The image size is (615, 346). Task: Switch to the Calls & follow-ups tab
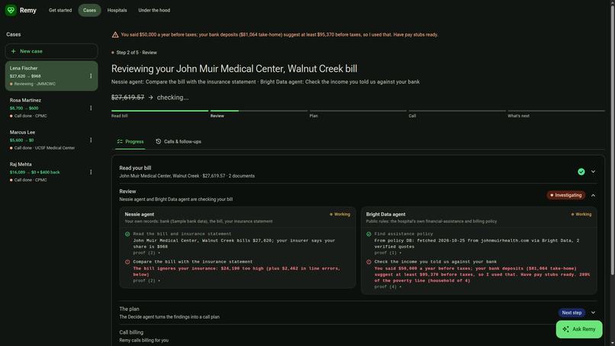point(179,141)
